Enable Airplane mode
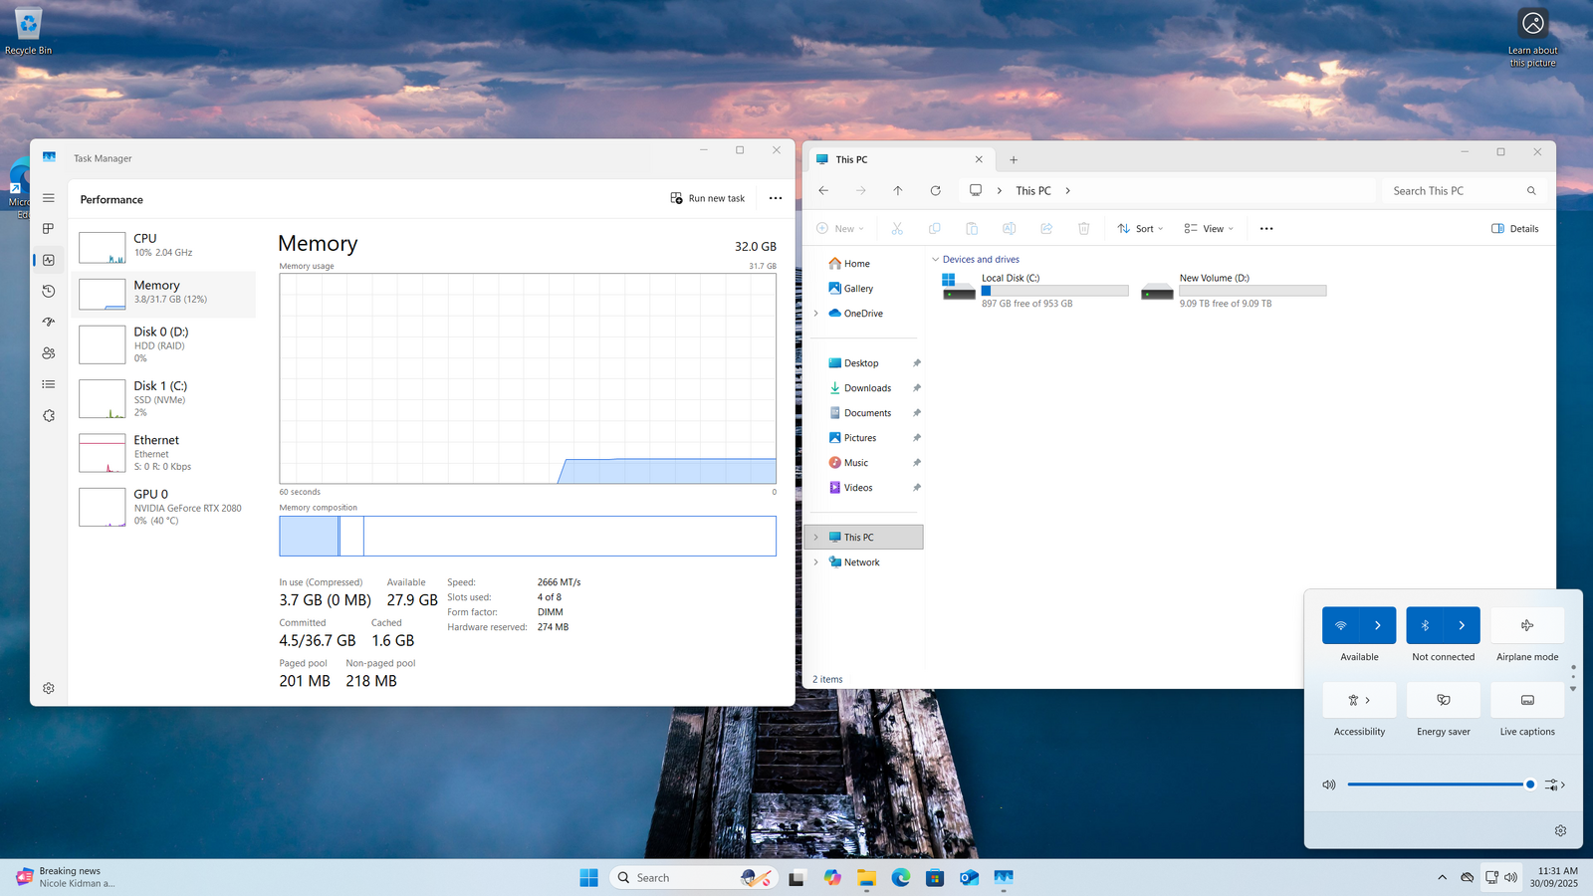The image size is (1593, 896). click(x=1526, y=625)
